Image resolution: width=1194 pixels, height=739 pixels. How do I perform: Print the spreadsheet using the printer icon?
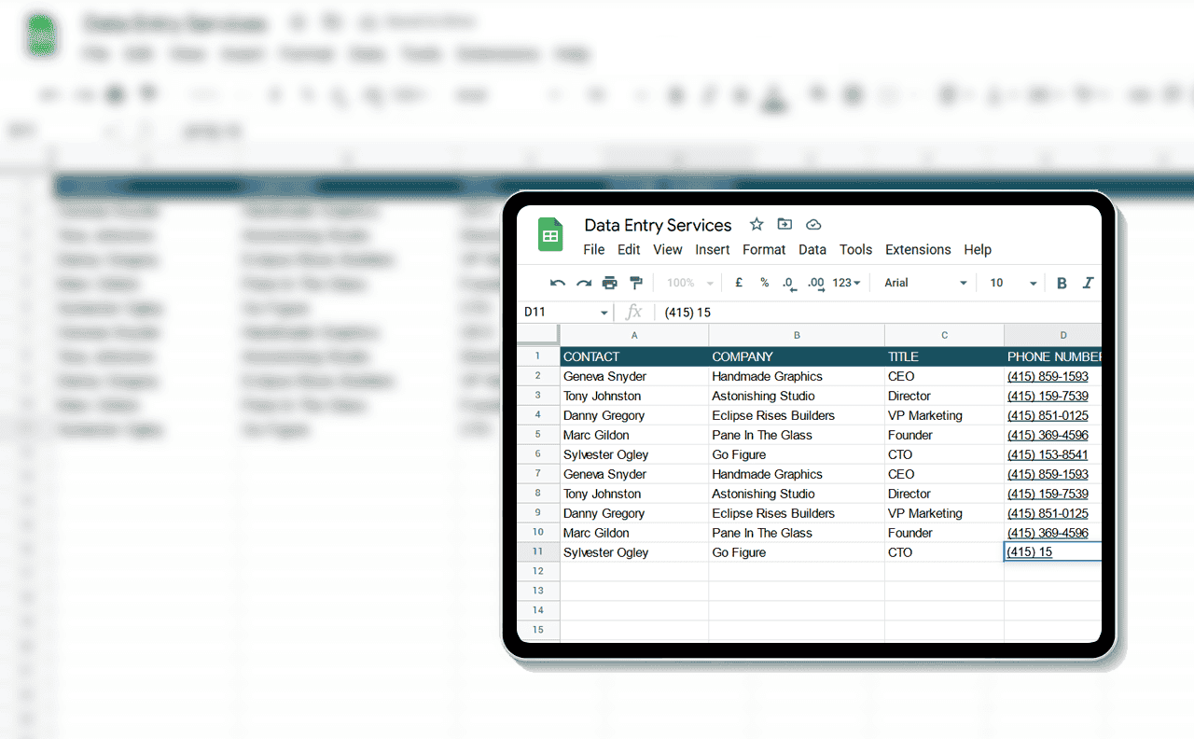click(x=610, y=283)
